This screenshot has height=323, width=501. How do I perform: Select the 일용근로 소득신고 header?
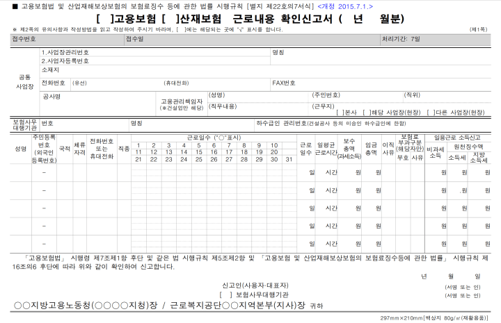click(457, 138)
